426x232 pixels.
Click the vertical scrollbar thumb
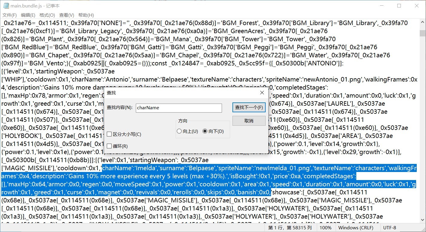click(422, 33)
